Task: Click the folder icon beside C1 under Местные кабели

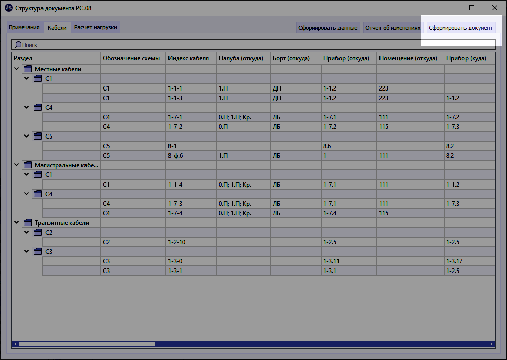Action: pos(37,78)
